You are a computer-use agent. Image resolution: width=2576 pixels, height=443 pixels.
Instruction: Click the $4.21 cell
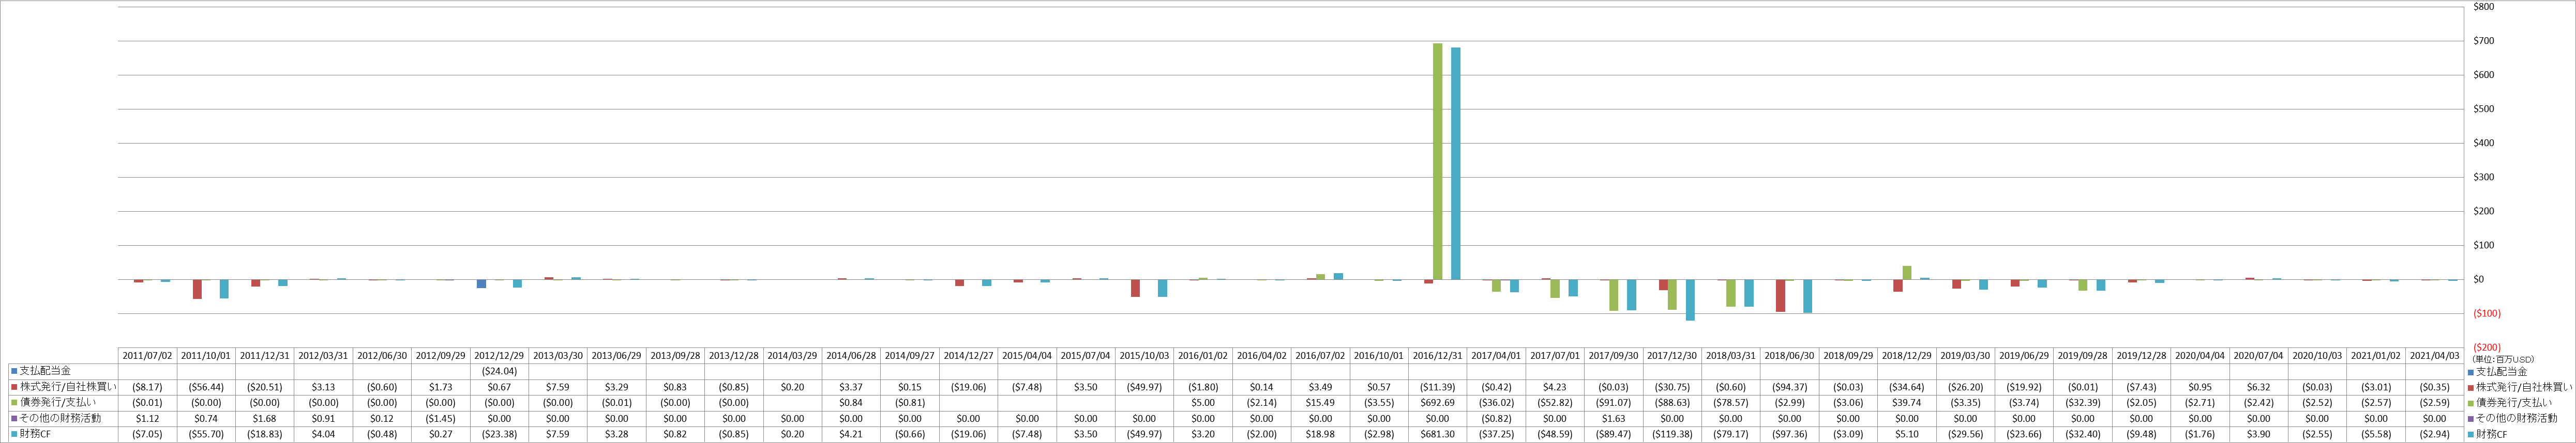(x=851, y=435)
